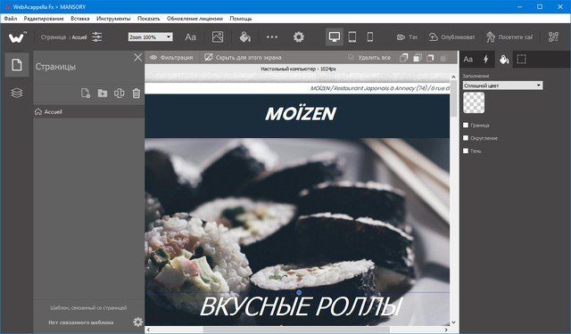Click the horizontal scrollbar right arrow
The image size is (571, 334).
tap(446, 330)
